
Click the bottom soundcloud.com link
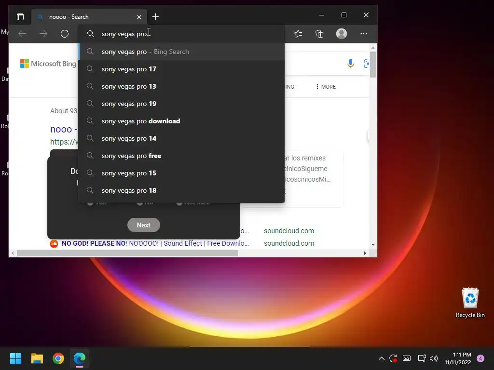[x=288, y=243]
